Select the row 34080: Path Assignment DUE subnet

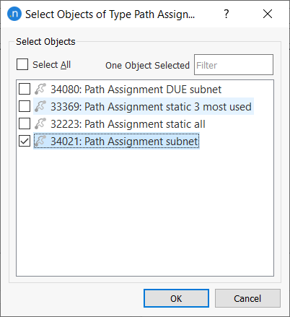click(136, 90)
